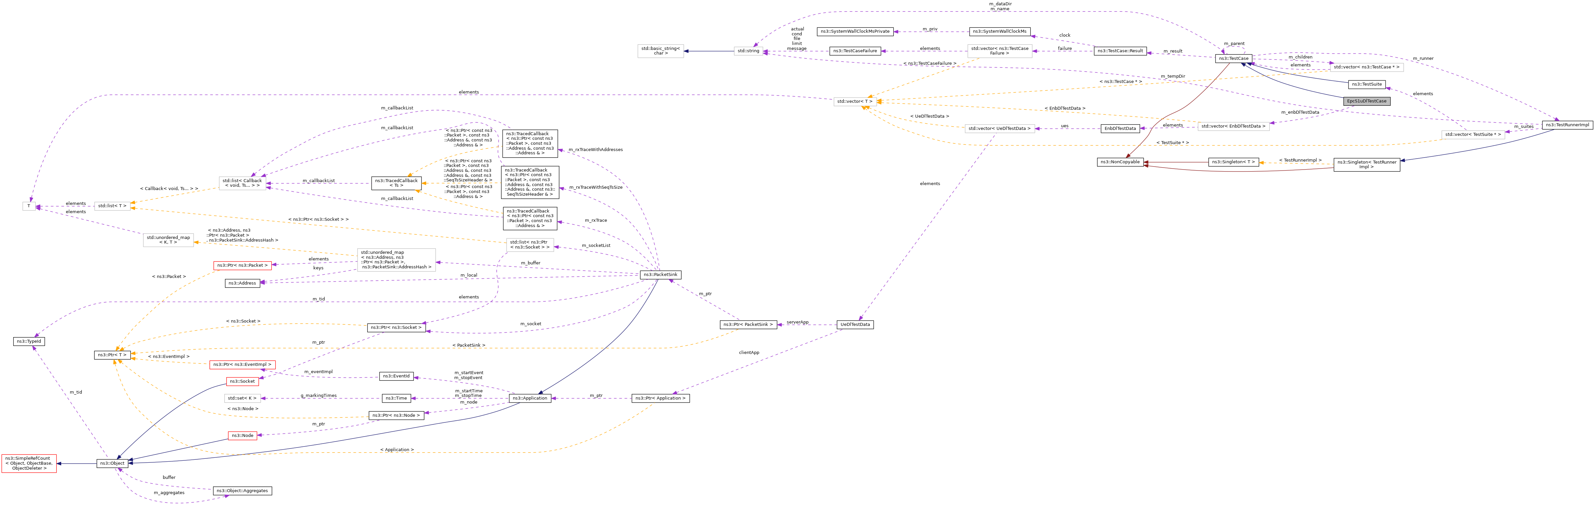Click ns3::Ptr< ns3::Packet > node
Screen dimensions: 1595x505
(x=242, y=265)
